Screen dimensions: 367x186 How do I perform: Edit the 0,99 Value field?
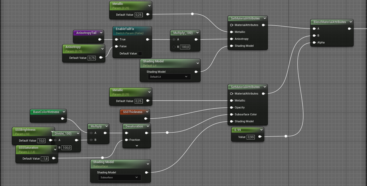[250, 137]
